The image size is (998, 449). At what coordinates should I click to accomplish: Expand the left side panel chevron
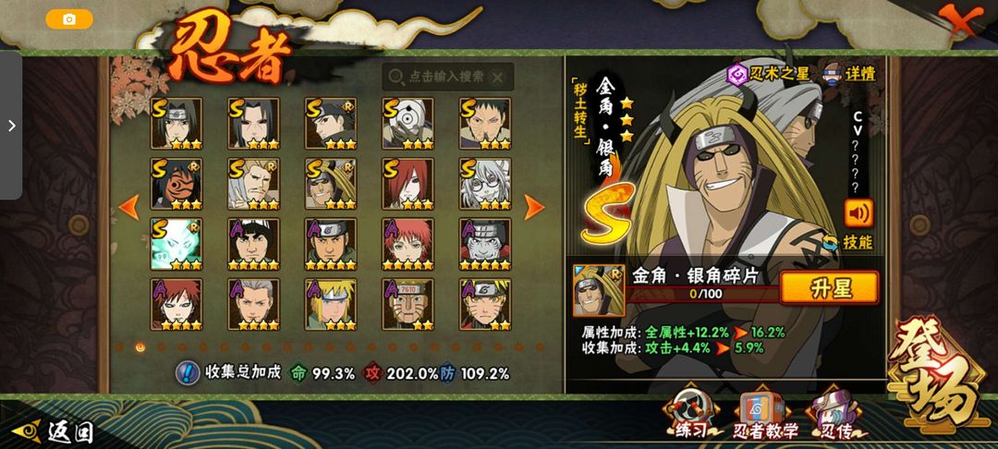(11, 126)
